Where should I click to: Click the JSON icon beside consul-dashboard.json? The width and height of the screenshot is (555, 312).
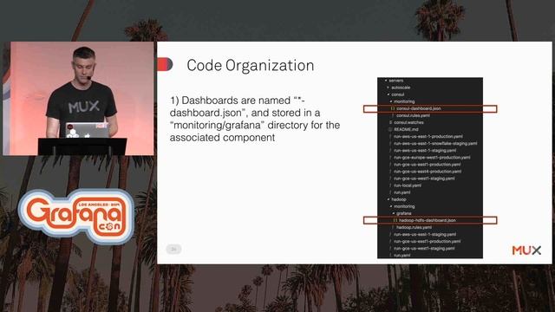(393, 108)
